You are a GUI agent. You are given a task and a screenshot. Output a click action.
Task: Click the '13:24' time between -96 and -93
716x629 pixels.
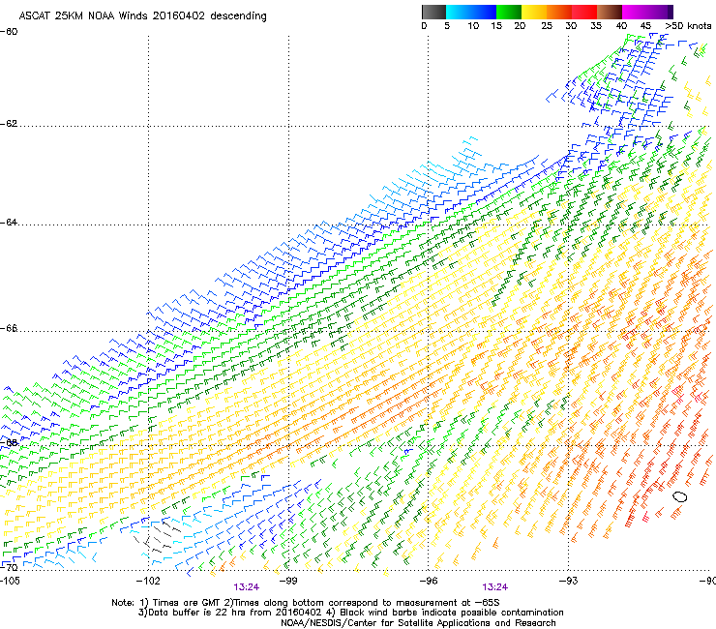coord(495,587)
